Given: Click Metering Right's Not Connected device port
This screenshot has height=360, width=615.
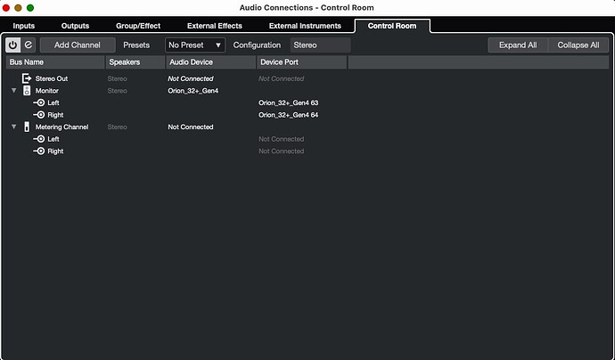Looking at the screenshot, I should 282,151.
